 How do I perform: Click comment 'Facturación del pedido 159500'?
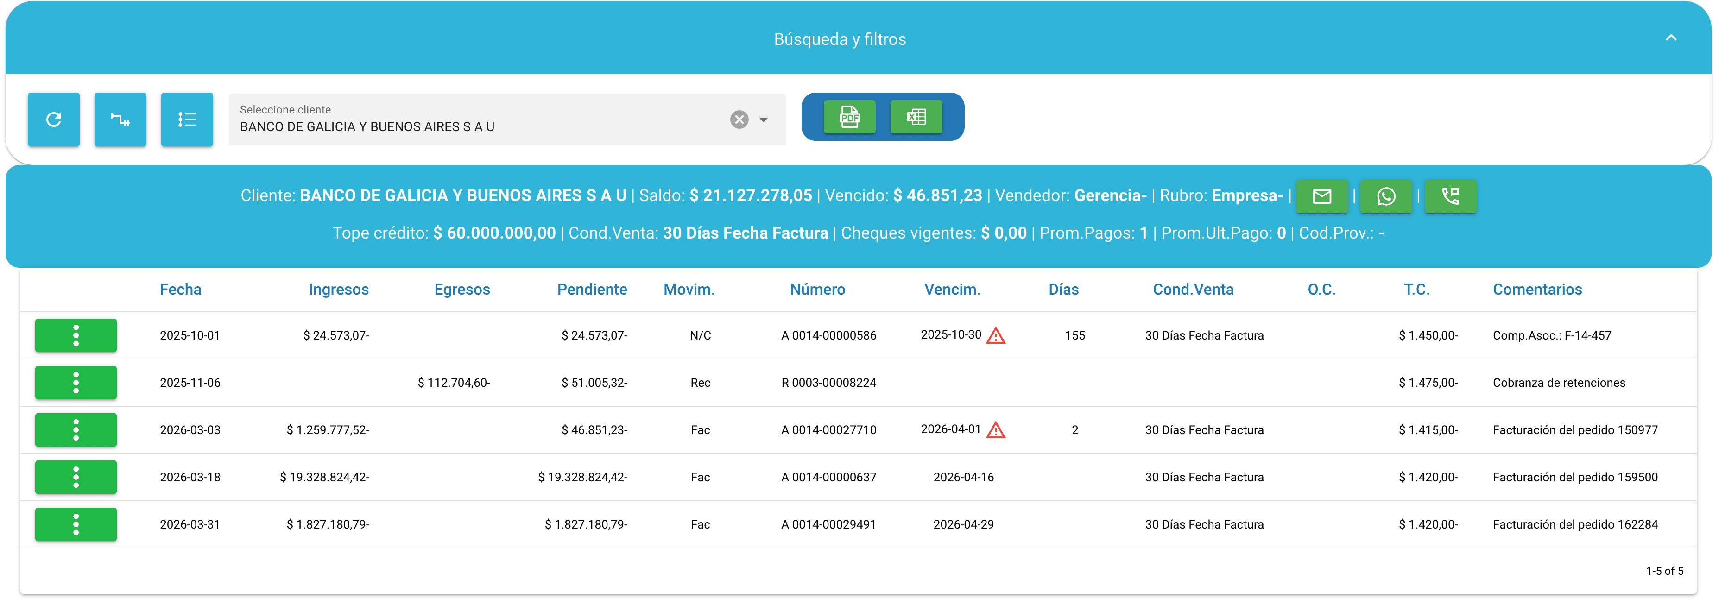tap(1575, 477)
